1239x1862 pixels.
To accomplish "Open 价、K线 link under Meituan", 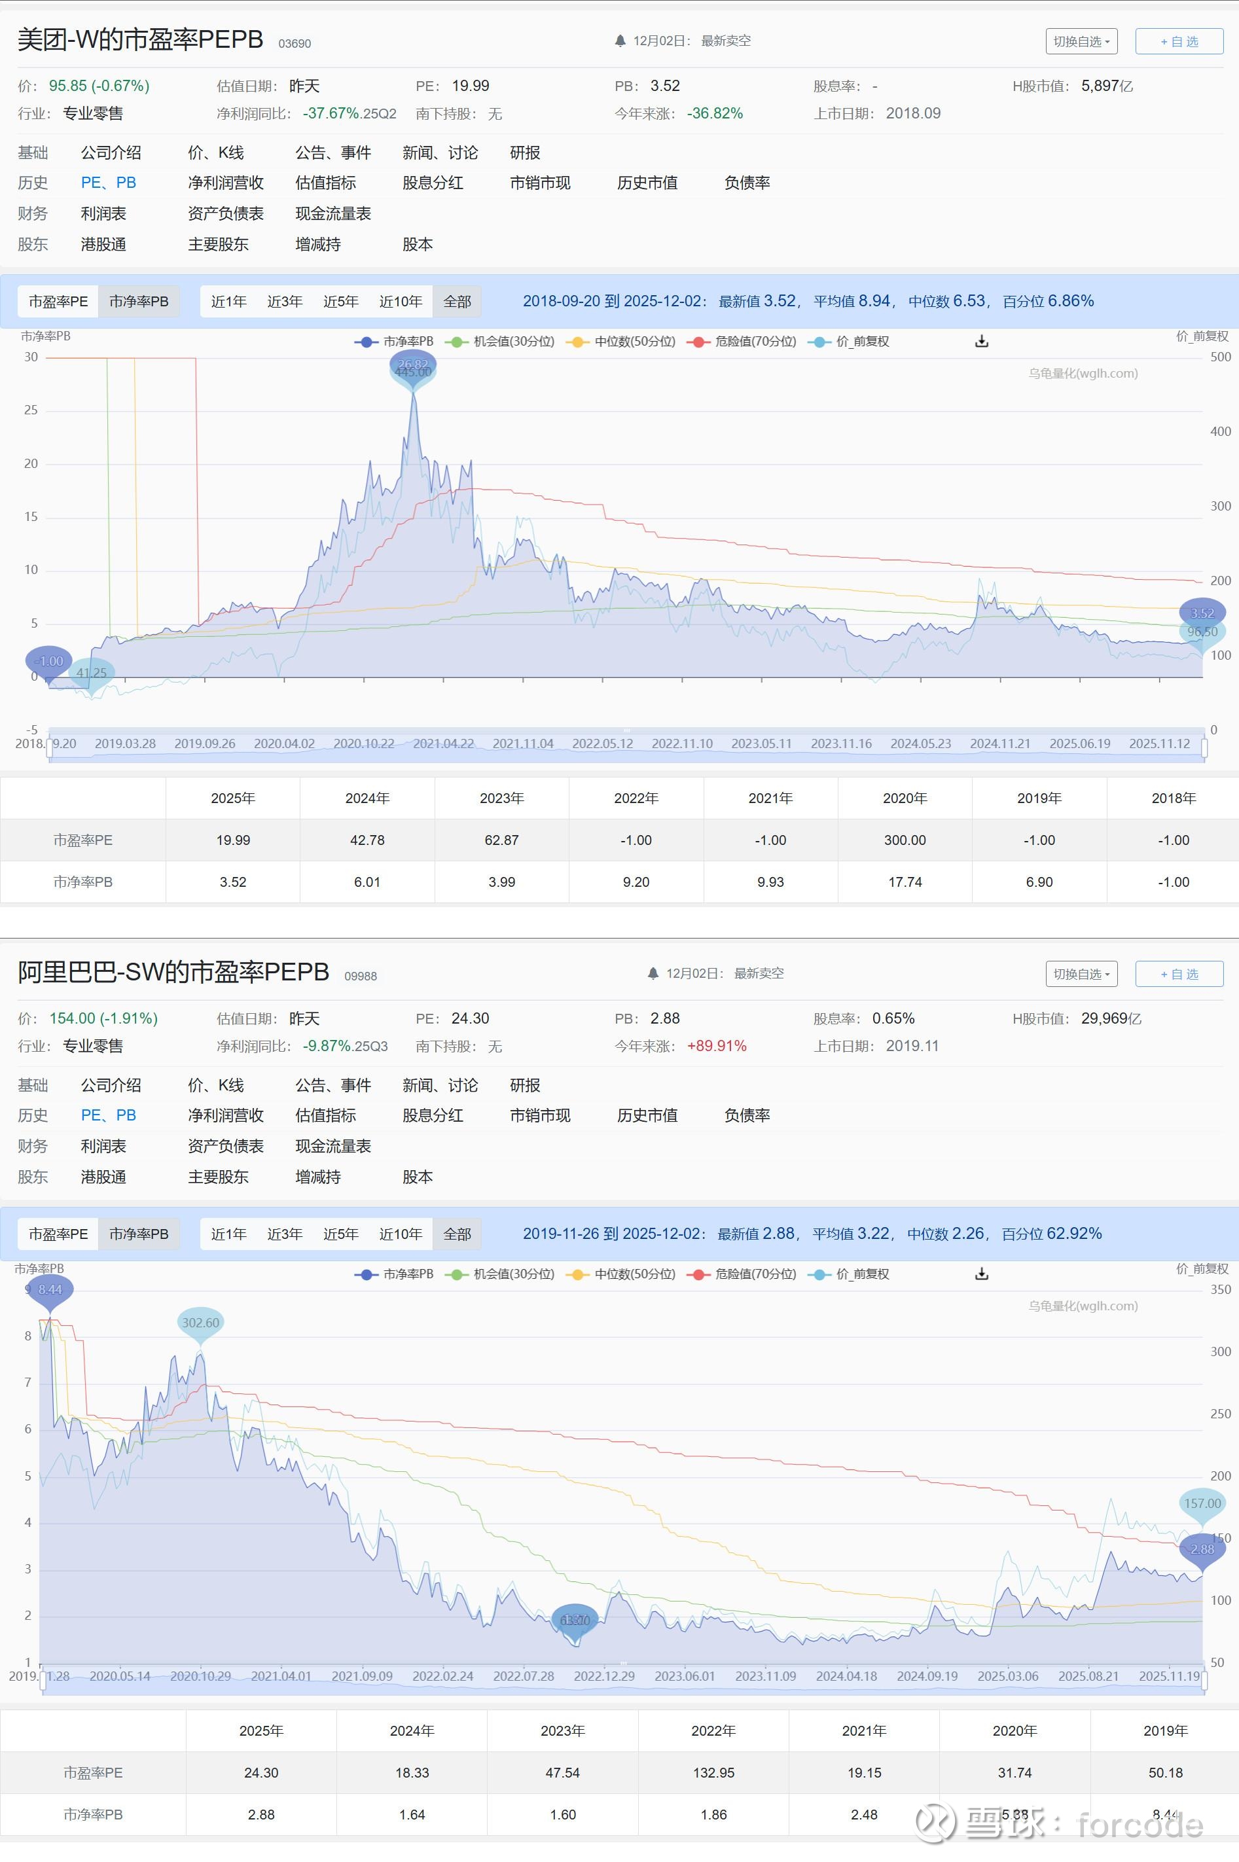I will 216,152.
